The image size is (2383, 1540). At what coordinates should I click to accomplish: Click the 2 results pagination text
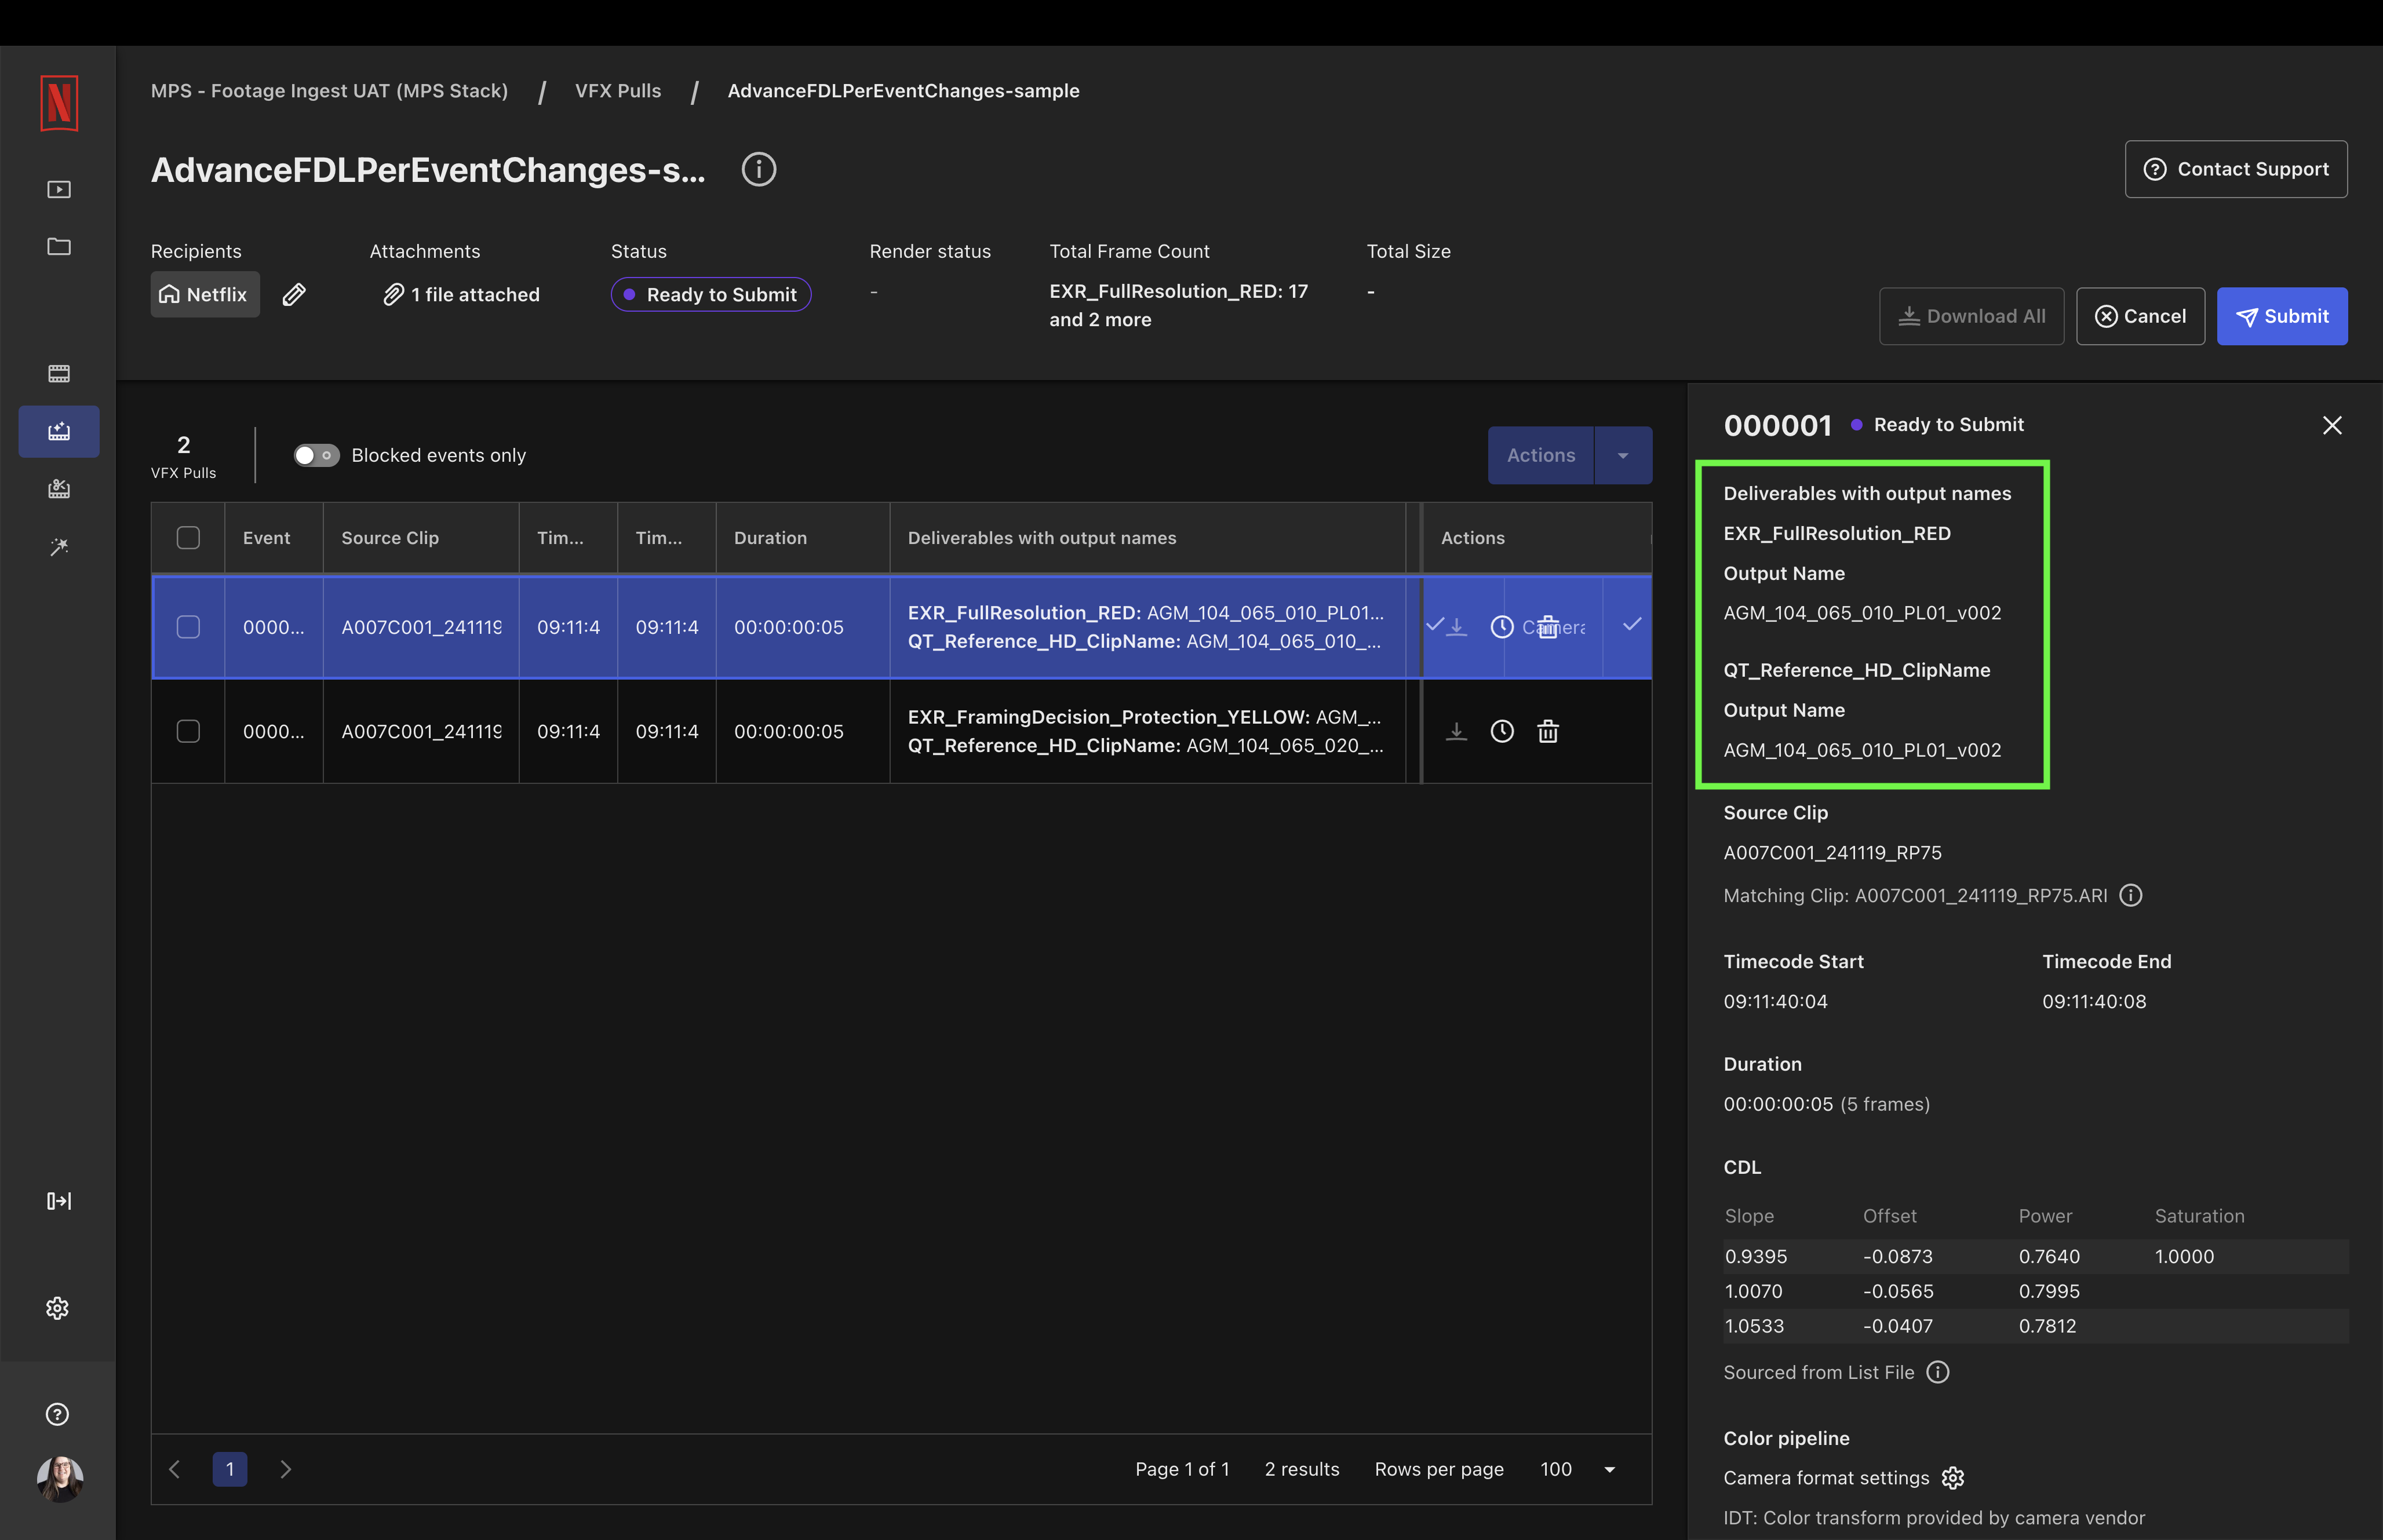point(1302,1469)
